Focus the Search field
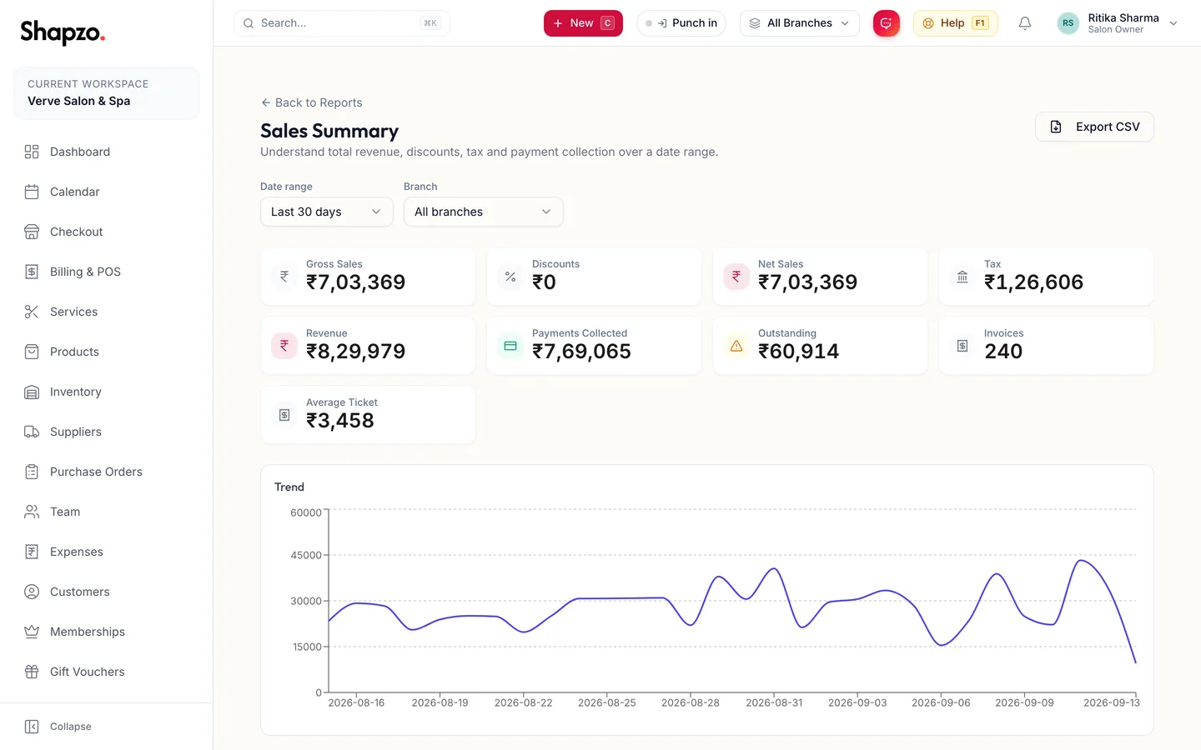 342,23
